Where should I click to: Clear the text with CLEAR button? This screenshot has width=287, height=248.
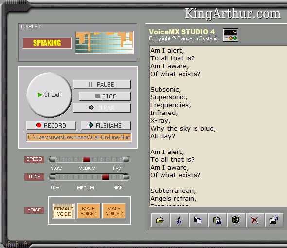(102, 108)
